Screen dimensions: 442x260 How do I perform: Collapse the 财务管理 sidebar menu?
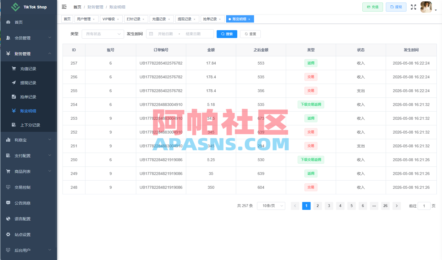(x=29, y=54)
